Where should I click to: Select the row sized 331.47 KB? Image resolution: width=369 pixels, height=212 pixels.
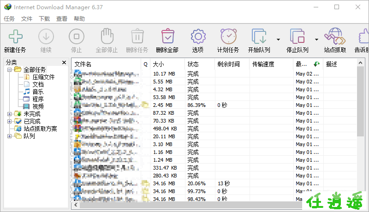point(214,168)
